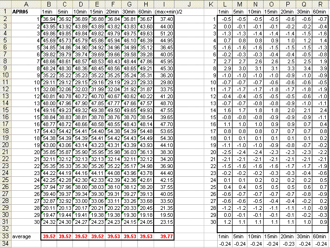Click the 30min label in row 33
330x248 pixels.
pyautogui.click(x=304, y=236)
